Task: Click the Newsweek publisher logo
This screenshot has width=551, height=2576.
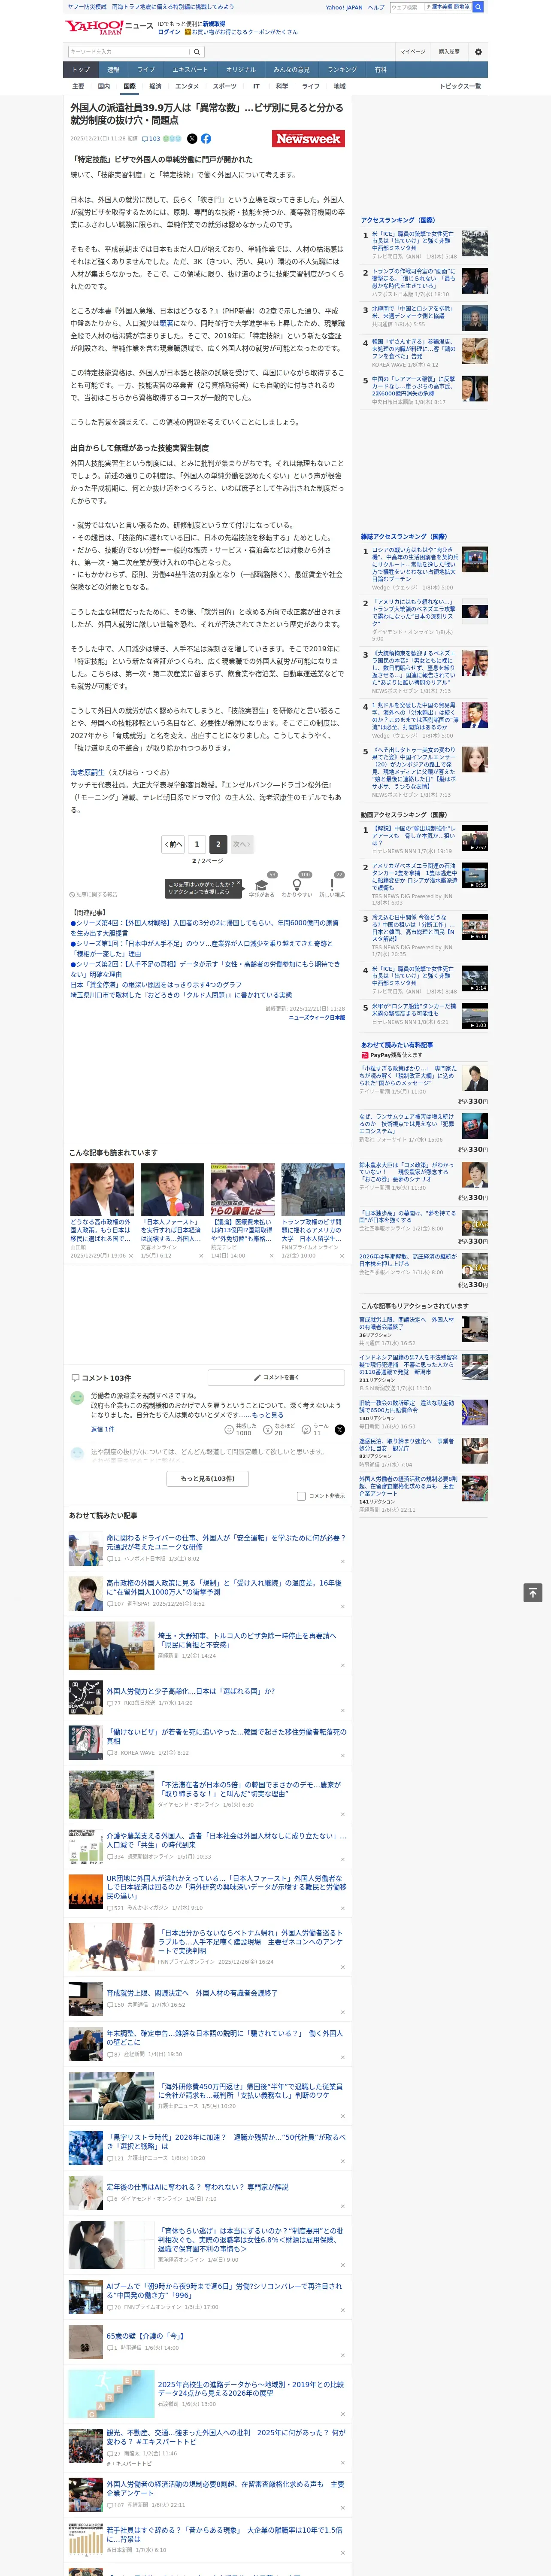Action: click(x=309, y=139)
